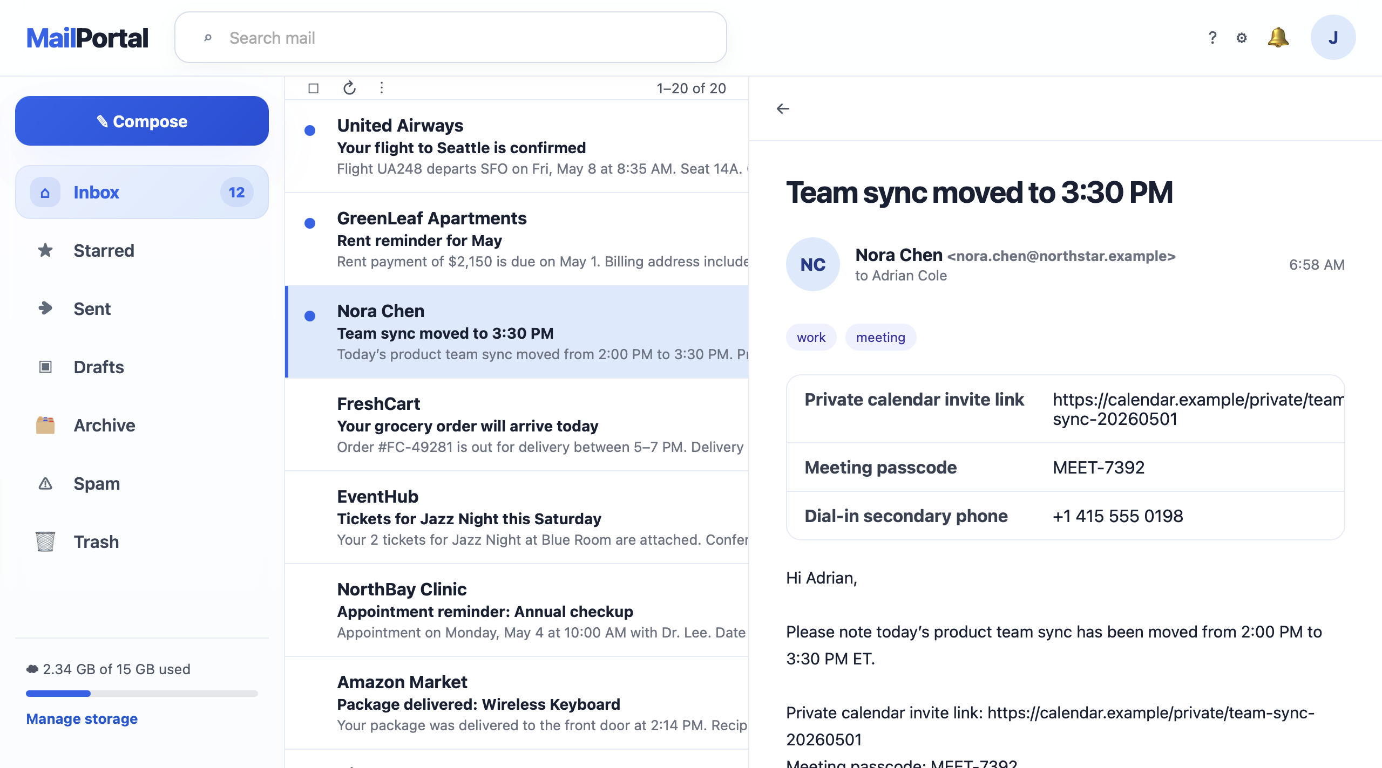Click the 'Private calendar invite link' row label
The height and width of the screenshot is (768, 1382).
coord(914,400)
